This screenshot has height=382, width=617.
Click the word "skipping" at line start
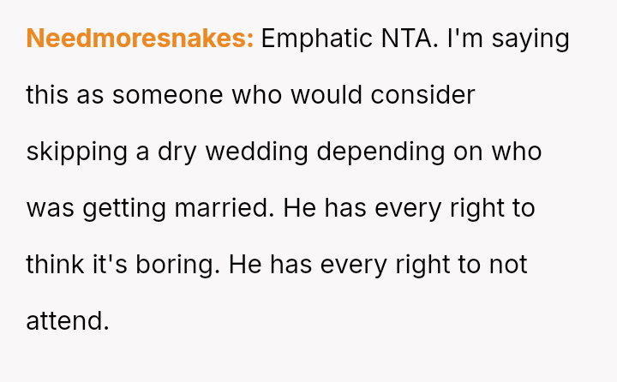[x=77, y=152]
